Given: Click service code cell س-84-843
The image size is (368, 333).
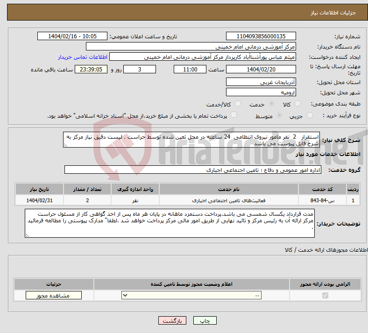Looking at the screenshot, I should click(323, 200).
